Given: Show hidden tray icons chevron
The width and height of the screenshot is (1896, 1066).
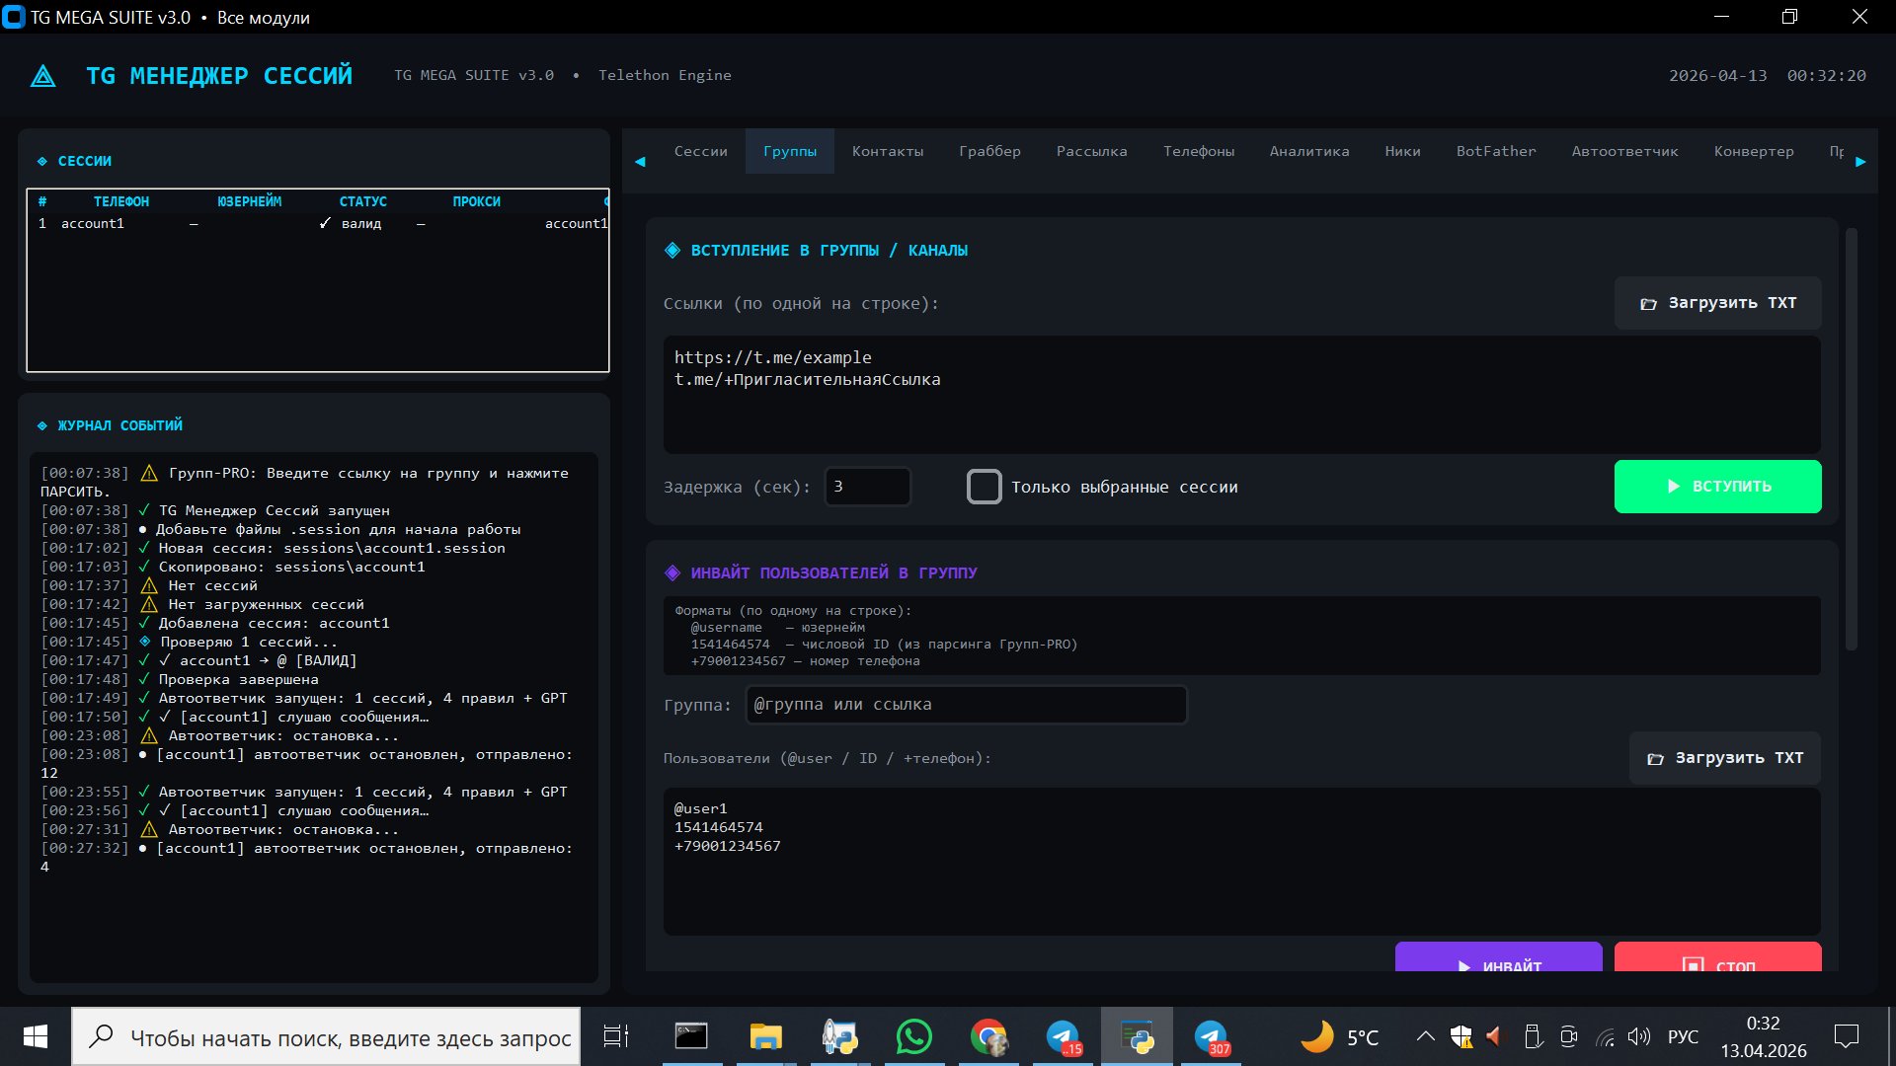Looking at the screenshot, I should [x=1425, y=1036].
